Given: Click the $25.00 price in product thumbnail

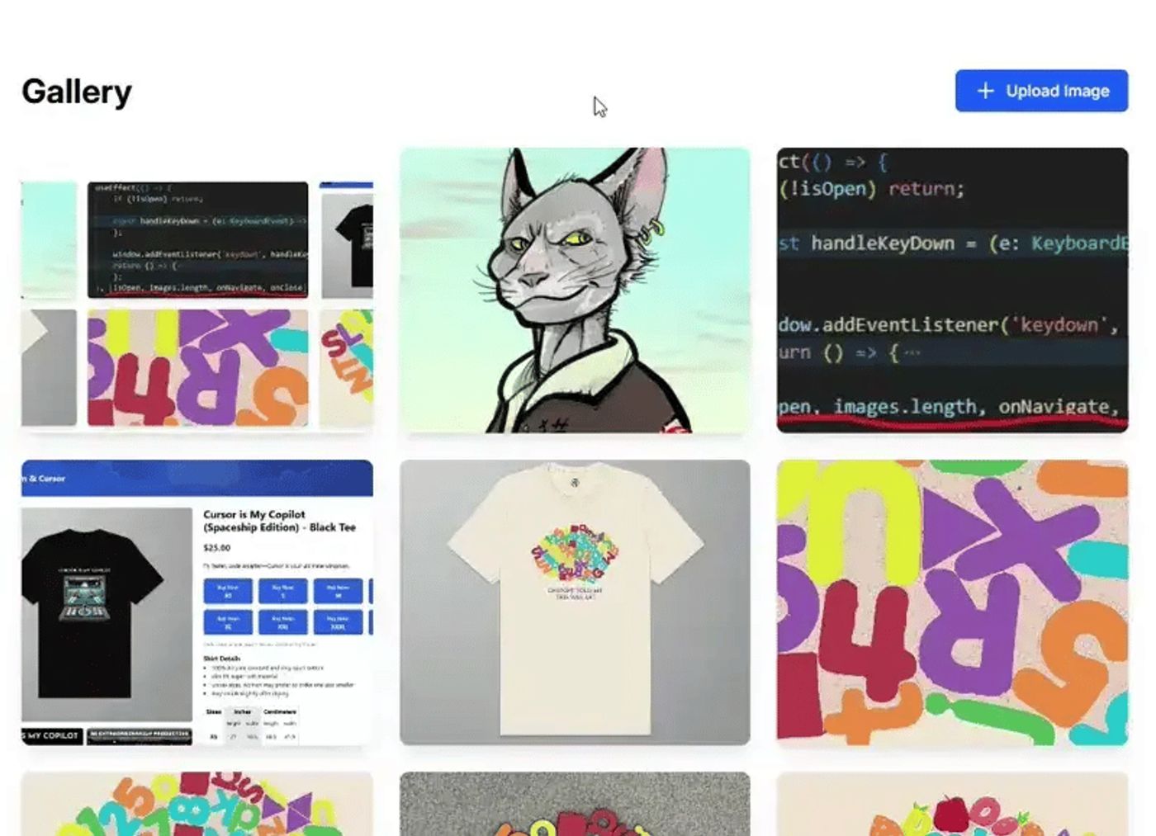Looking at the screenshot, I should click(217, 548).
